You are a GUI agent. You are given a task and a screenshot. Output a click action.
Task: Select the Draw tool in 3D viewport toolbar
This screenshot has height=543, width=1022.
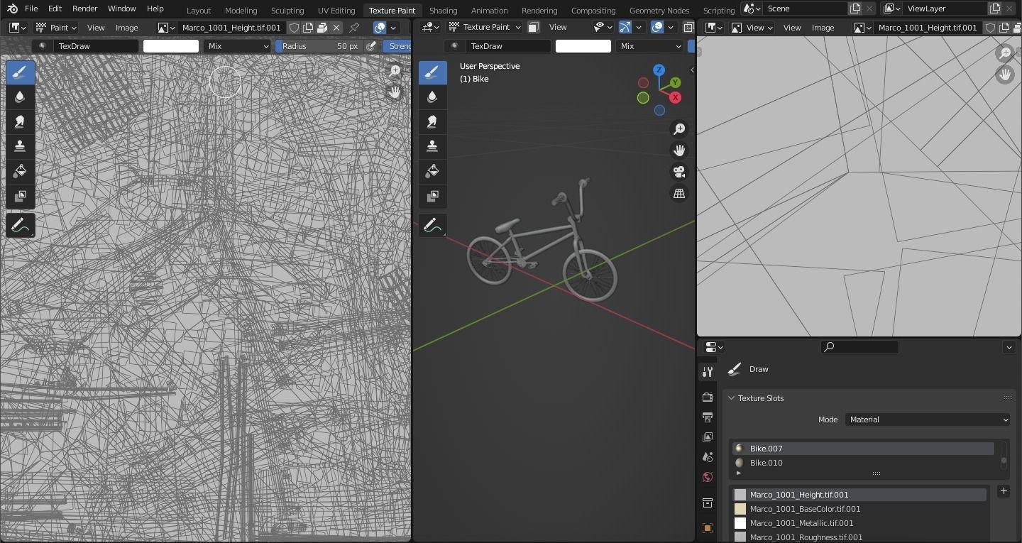point(432,72)
